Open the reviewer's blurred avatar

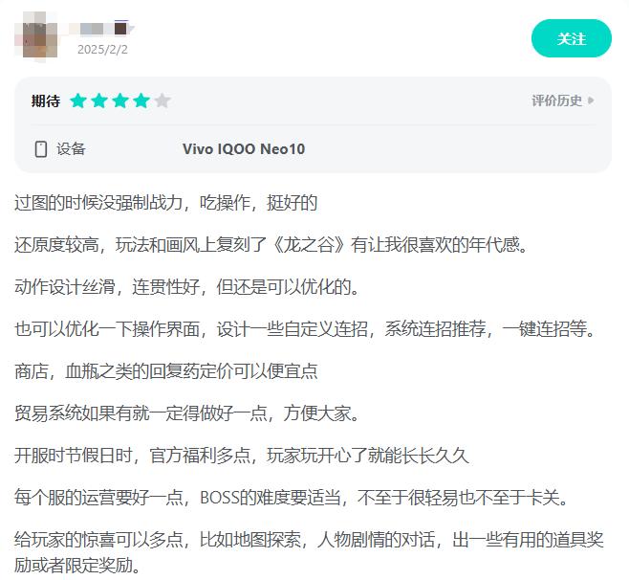coord(37,37)
